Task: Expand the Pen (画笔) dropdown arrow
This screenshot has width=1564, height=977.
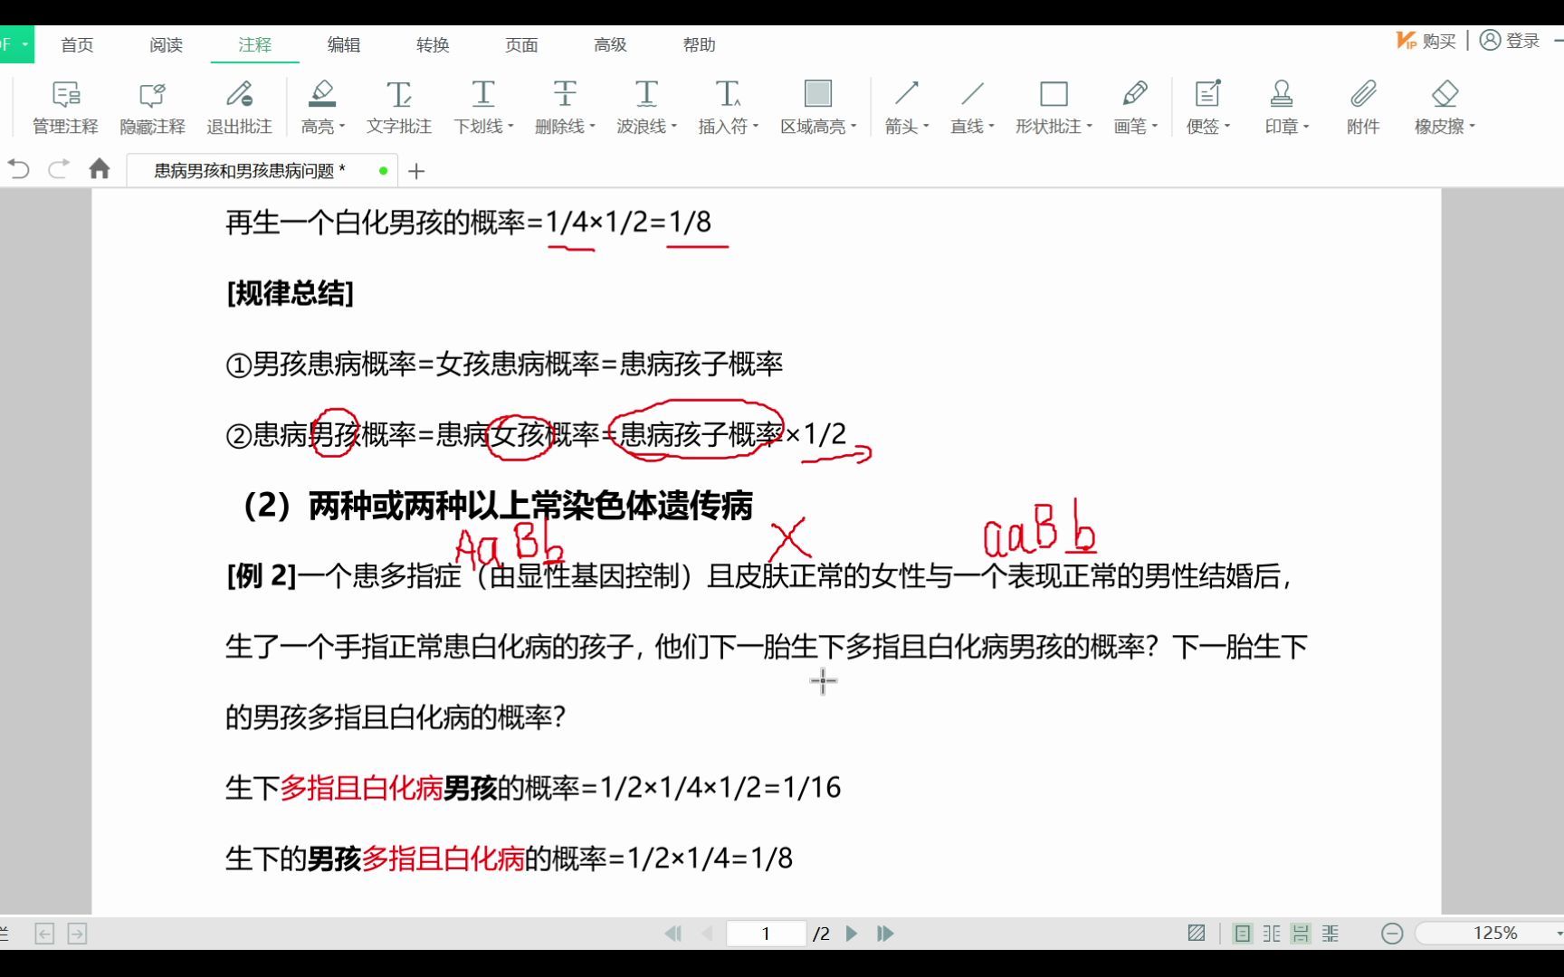Action: (1155, 127)
